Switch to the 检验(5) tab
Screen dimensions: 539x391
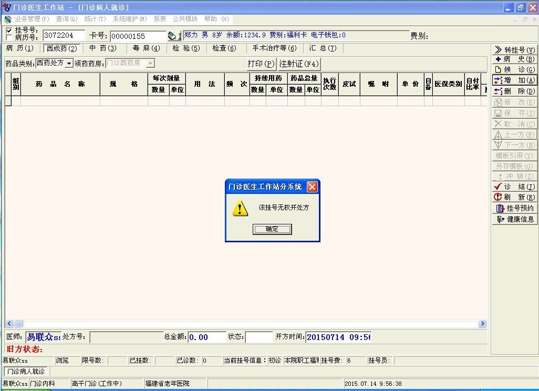pyautogui.click(x=186, y=48)
